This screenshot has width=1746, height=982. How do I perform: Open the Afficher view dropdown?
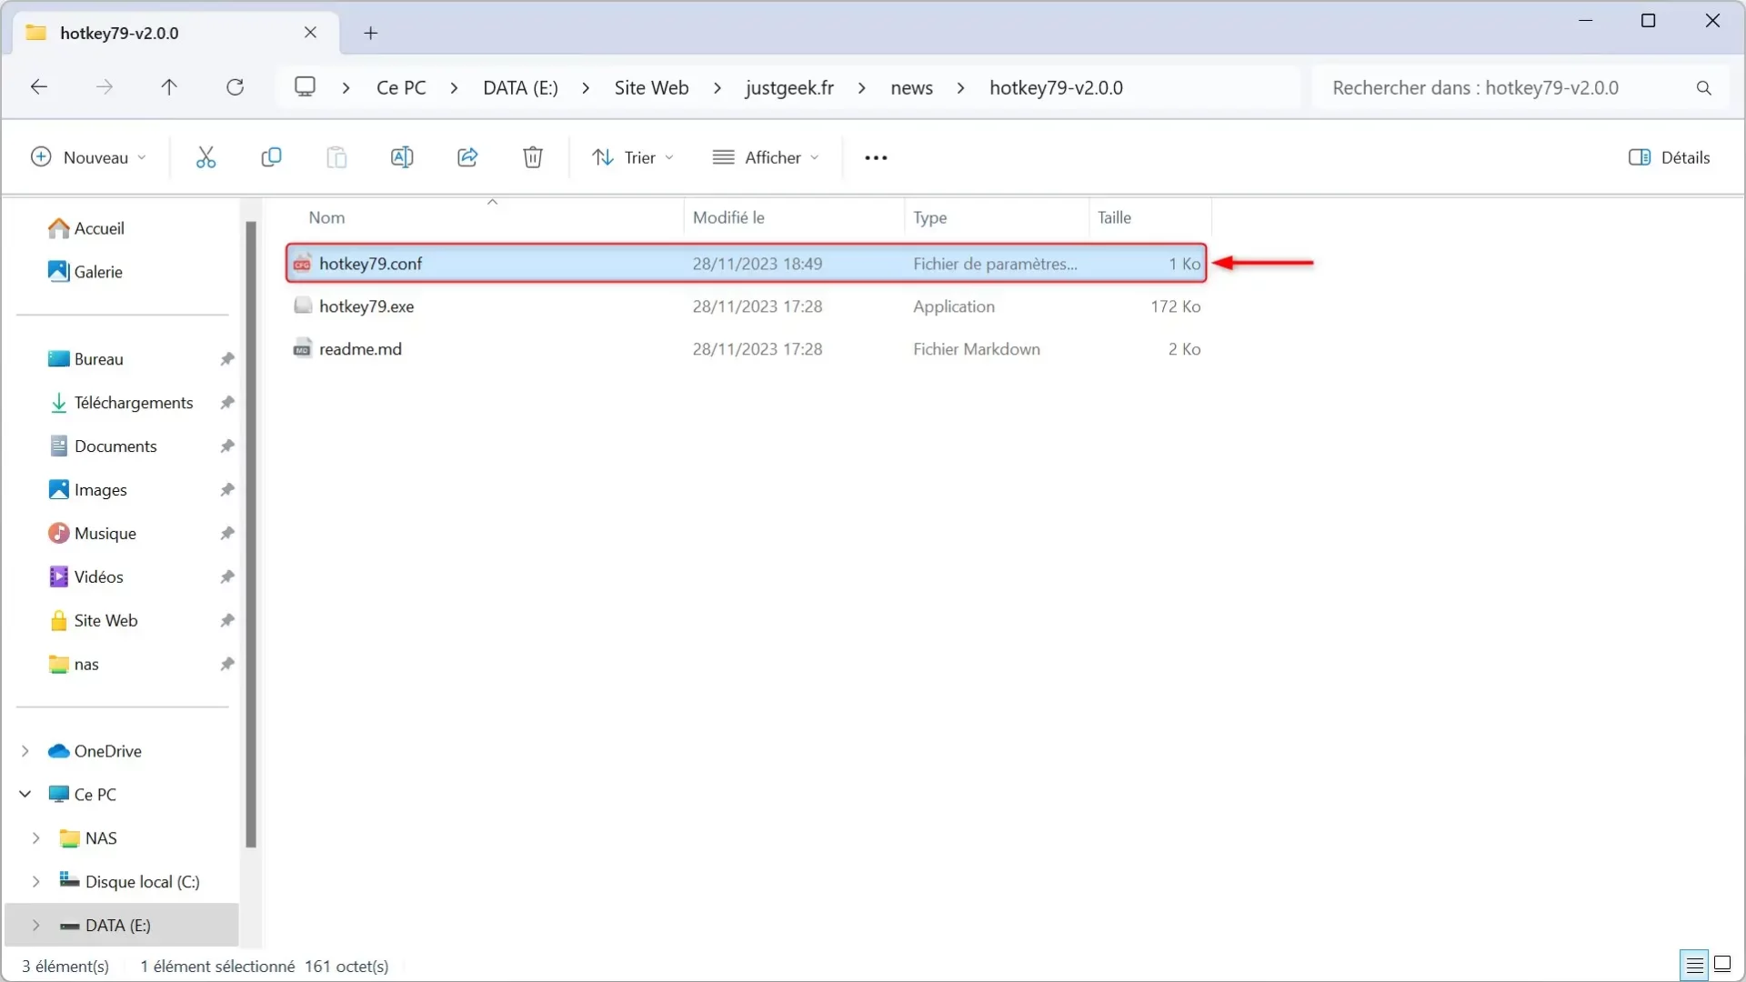767,157
